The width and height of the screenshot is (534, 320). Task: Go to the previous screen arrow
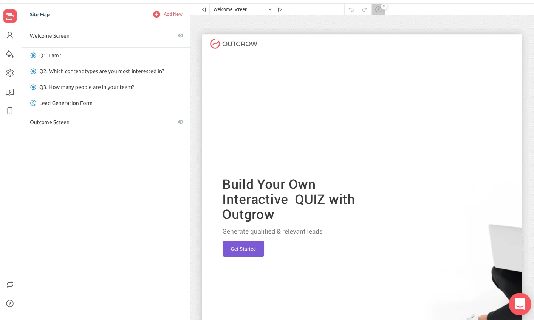pos(204,9)
